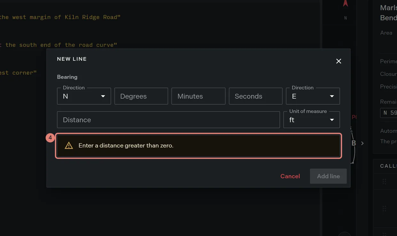The height and width of the screenshot is (236, 397).
Task: Click the 'Enter a distance greater than zero.' message
Action: click(126, 146)
